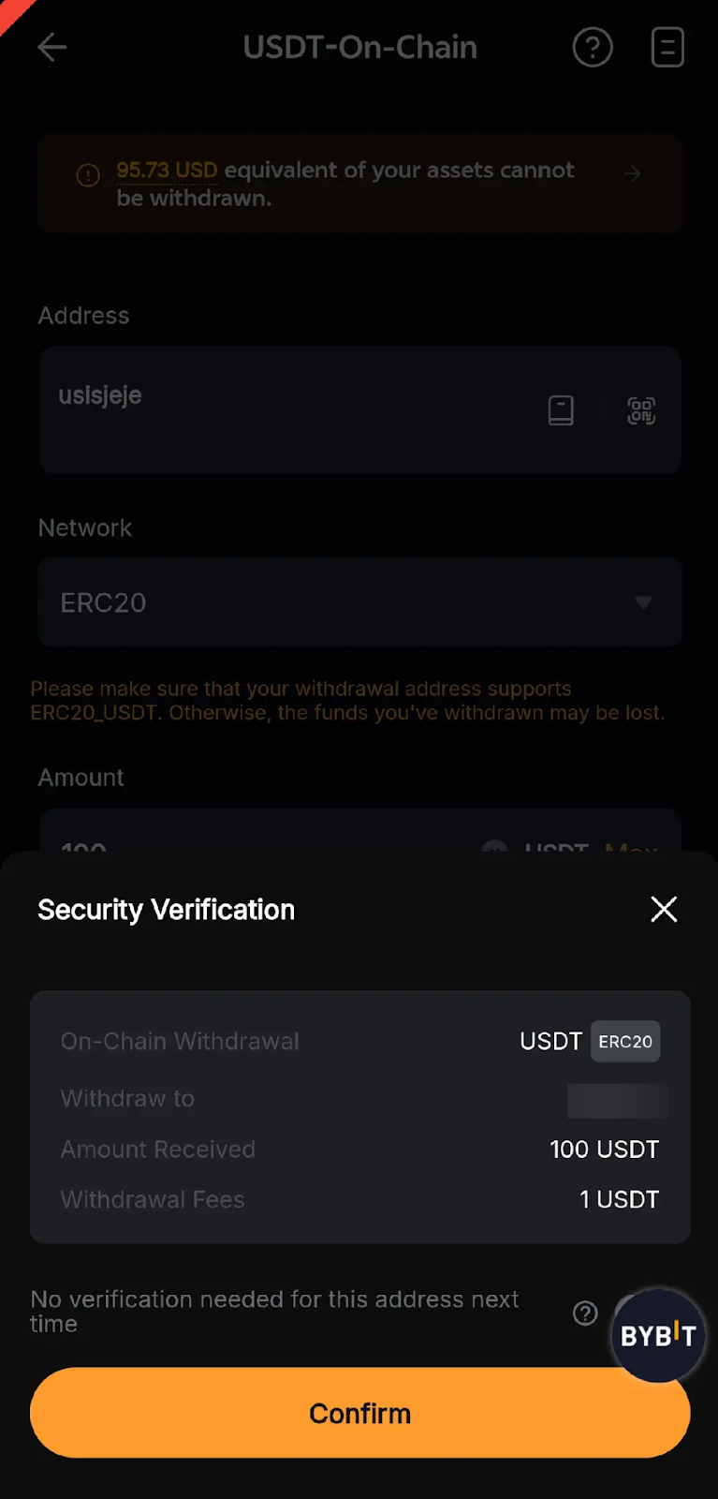Tap the USDT-On-Chain page title

(x=359, y=47)
